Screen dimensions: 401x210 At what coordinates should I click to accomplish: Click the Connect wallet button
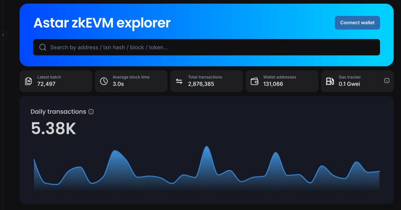point(357,23)
